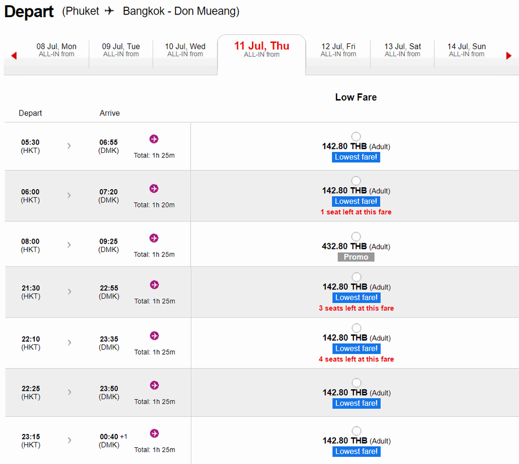
Task: Open the 14 Jul, Sun date tab
Action: pyautogui.click(x=467, y=50)
